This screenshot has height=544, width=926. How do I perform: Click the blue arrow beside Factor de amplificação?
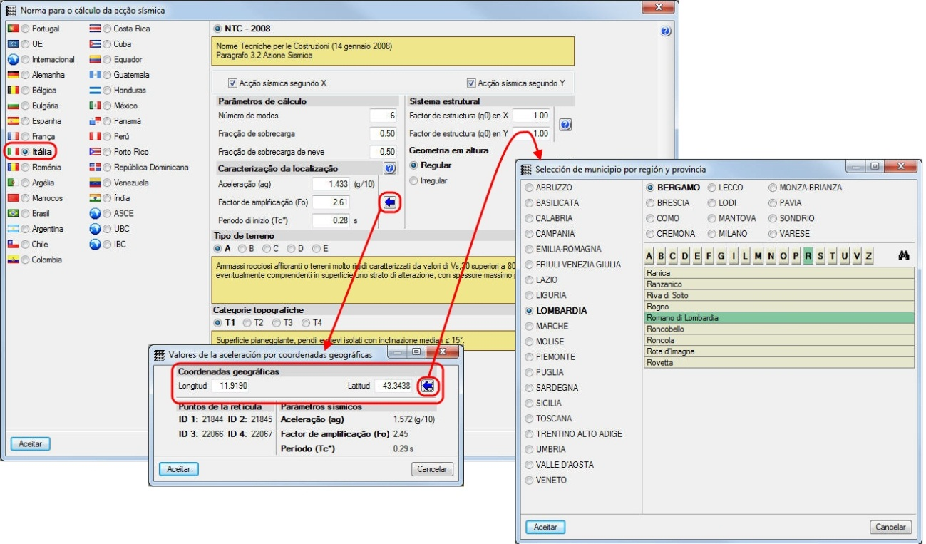click(x=390, y=202)
